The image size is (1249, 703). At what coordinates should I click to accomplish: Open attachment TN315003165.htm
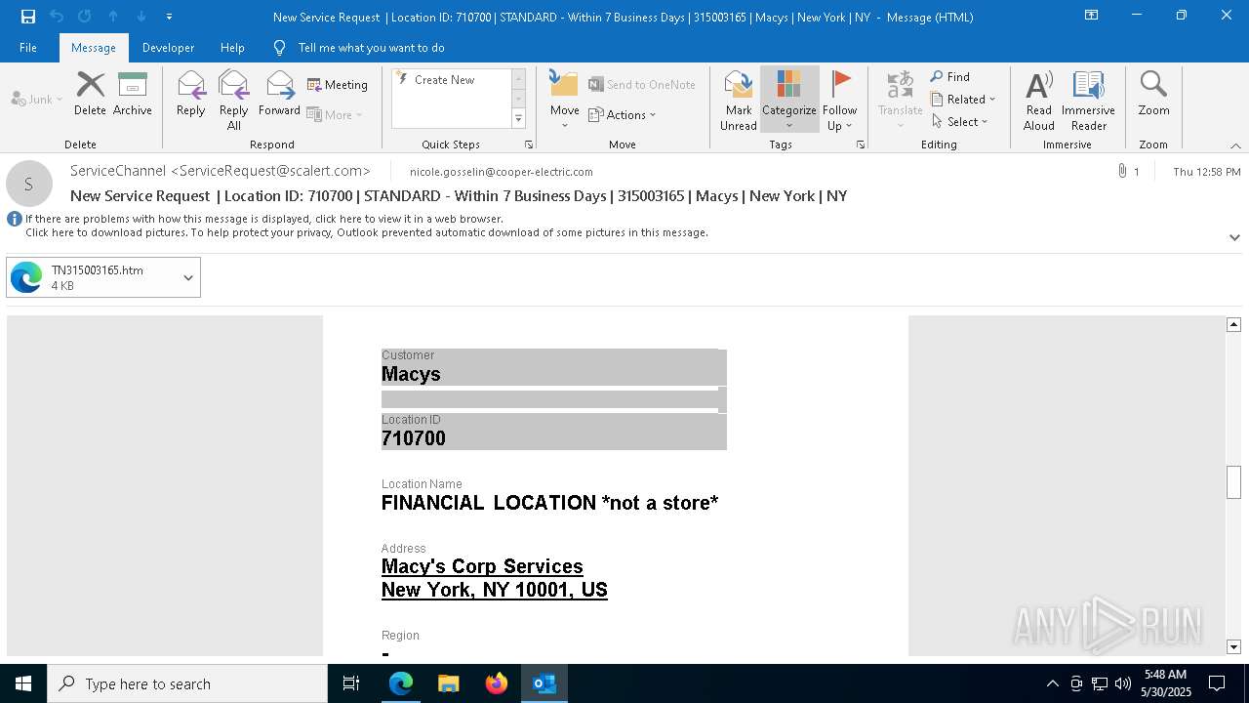click(x=92, y=277)
